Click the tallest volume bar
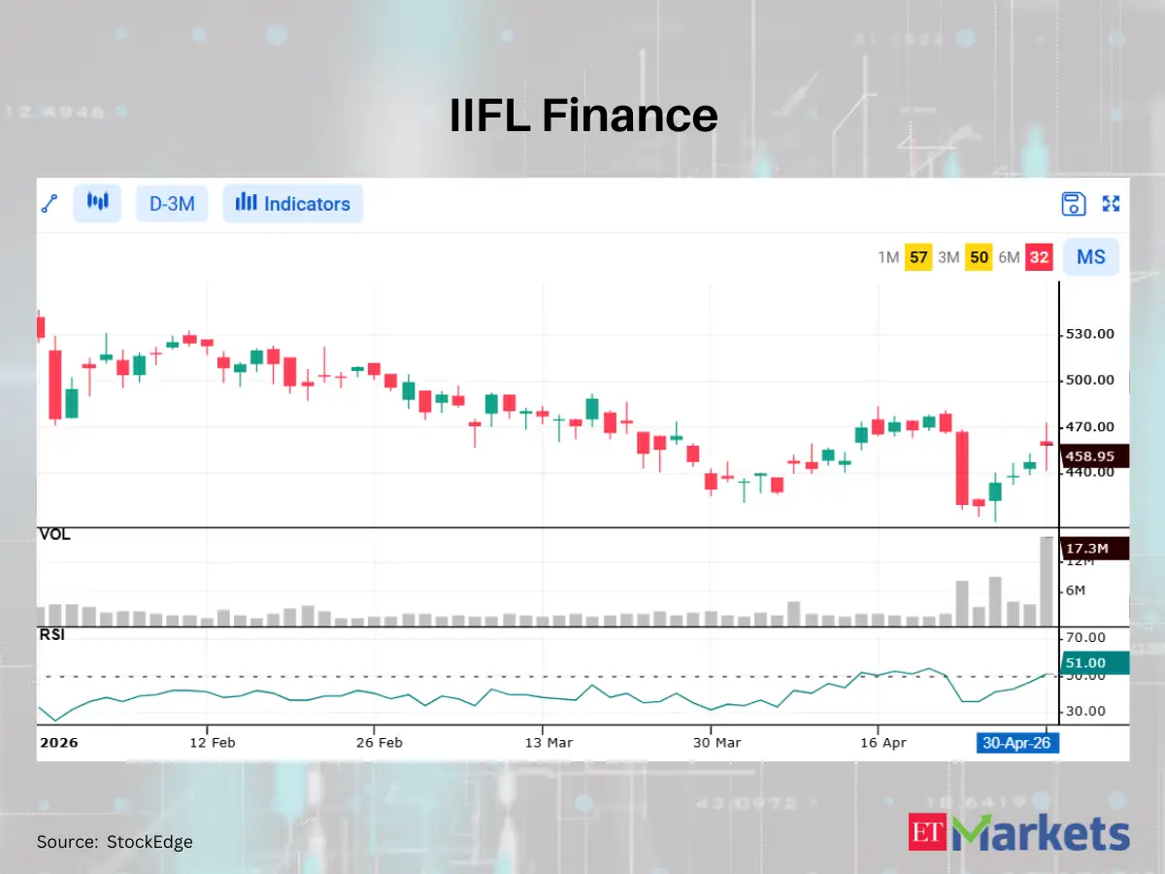1165x874 pixels. 1047,581
